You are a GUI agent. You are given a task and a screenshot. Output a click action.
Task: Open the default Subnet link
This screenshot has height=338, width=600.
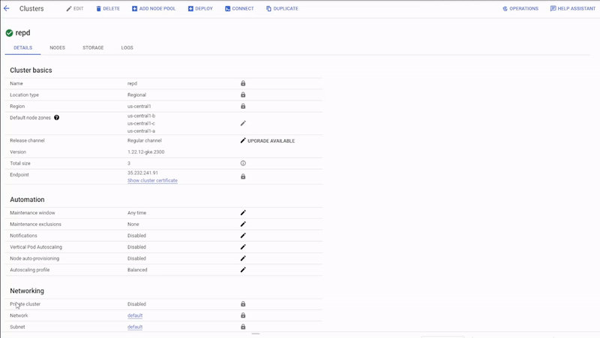[135, 327]
